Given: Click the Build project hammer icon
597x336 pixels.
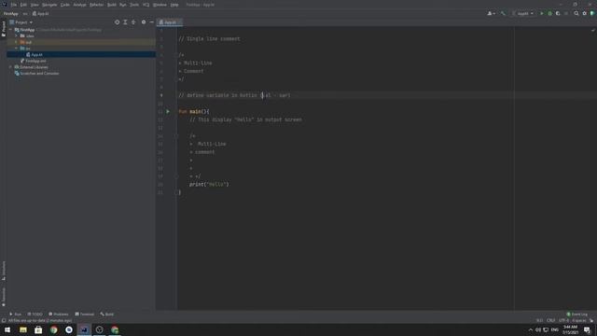Looking at the screenshot, I should coord(503,13).
